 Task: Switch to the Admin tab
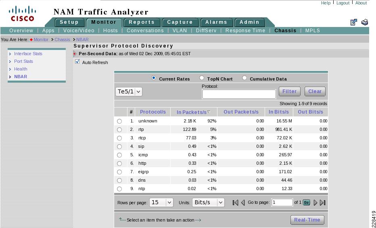point(250,22)
